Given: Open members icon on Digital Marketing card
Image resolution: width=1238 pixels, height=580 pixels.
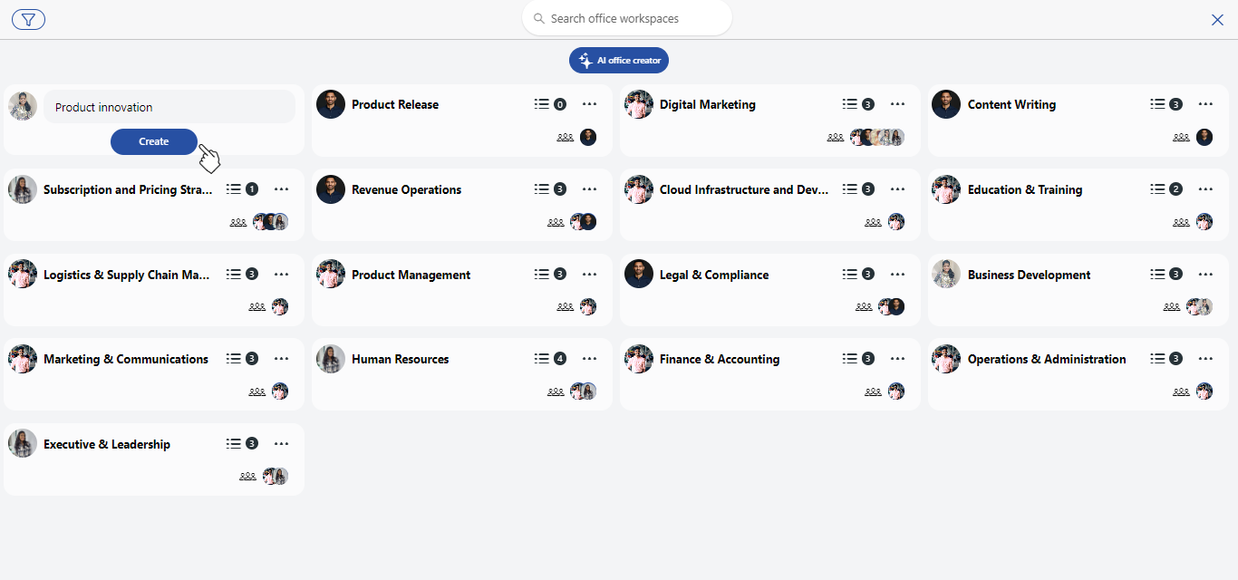Looking at the screenshot, I should point(836,138).
